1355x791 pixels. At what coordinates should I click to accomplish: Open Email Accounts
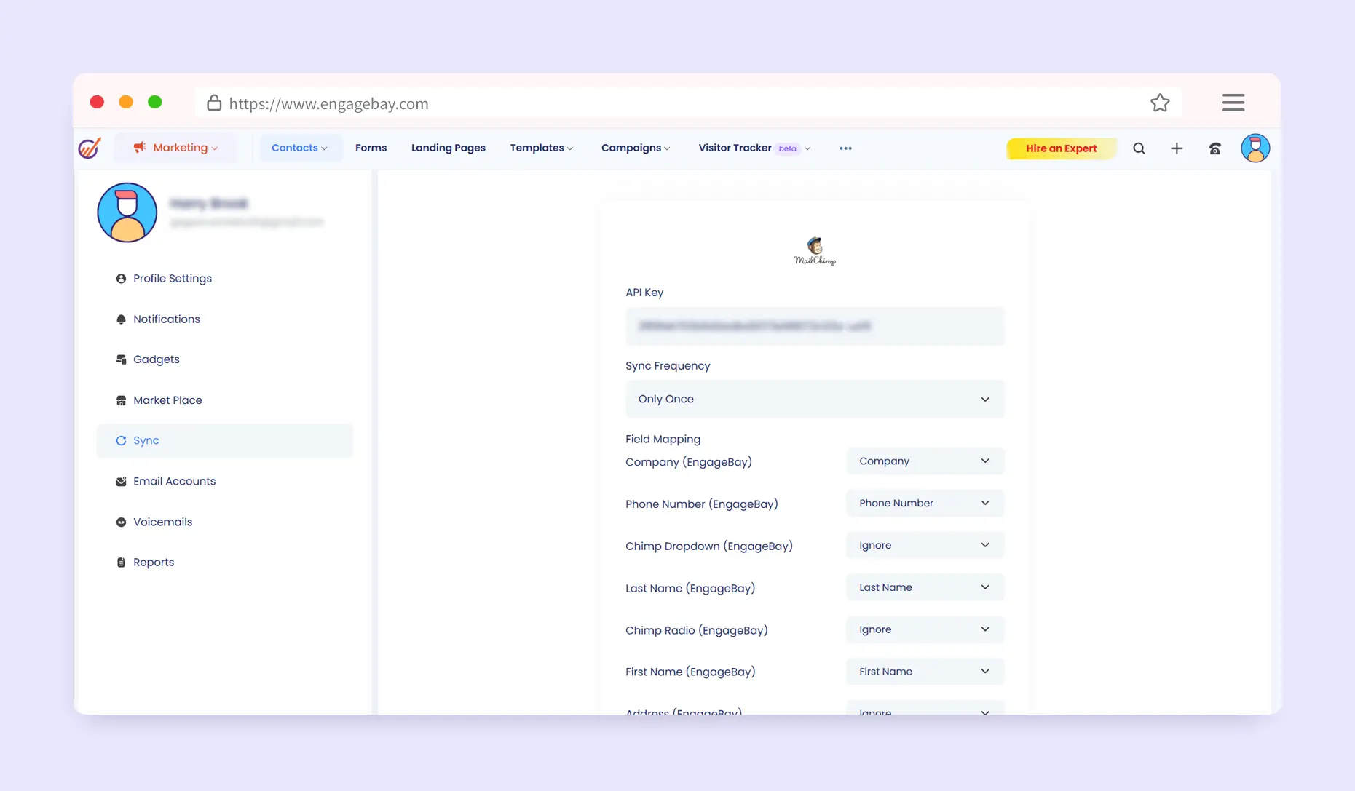pyautogui.click(x=174, y=481)
